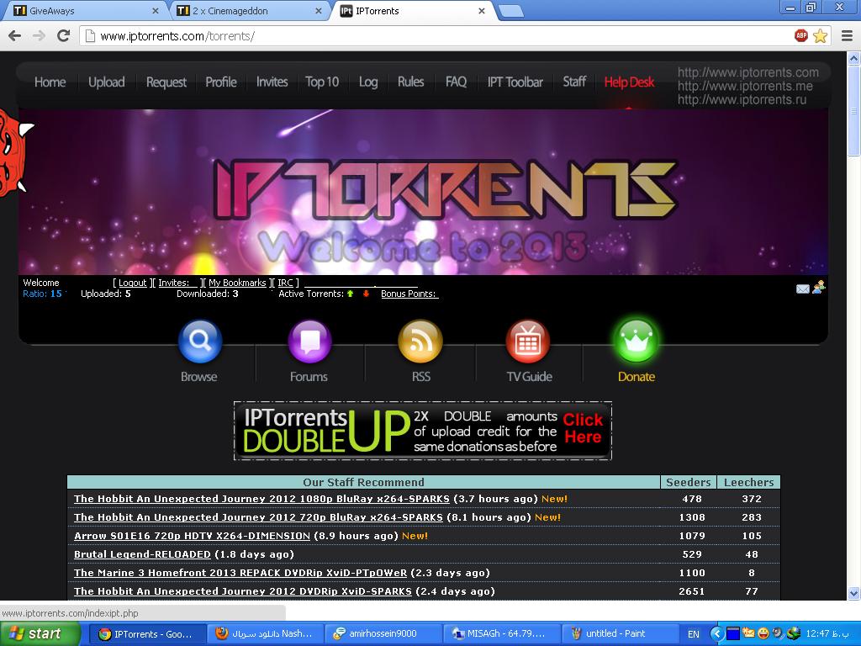This screenshot has width=861, height=646.
Task: Click the IPTorrents Welcome to 2013 banner
Action: pos(424,192)
